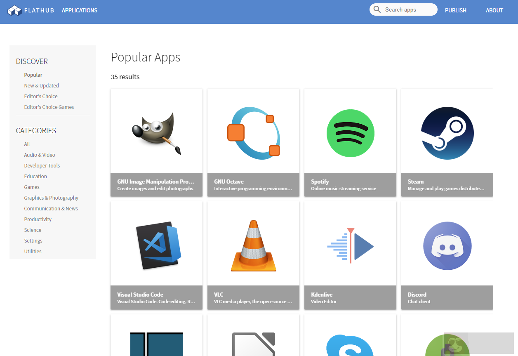Click the search magnifier icon

377,9
